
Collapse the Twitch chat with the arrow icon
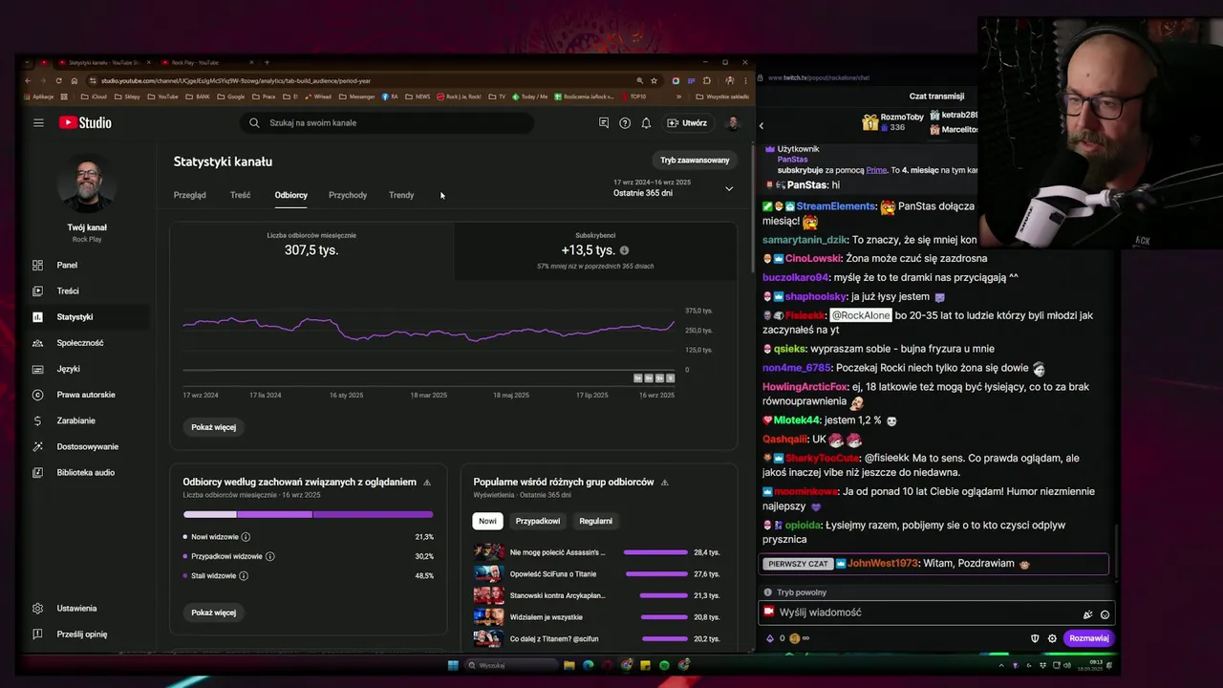762,125
